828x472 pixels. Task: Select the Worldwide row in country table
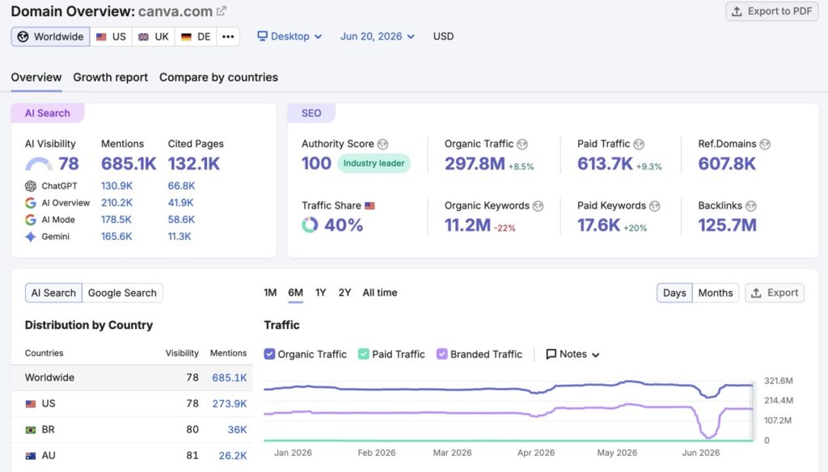(x=132, y=377)
